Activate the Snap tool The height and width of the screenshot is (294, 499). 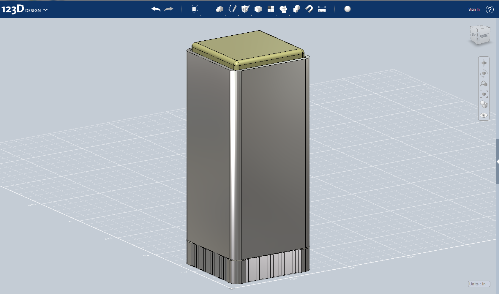point(309,9)
